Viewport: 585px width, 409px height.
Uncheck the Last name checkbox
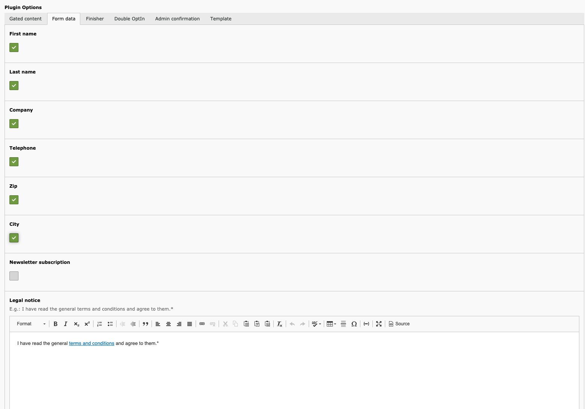click(x=14, y=86)
